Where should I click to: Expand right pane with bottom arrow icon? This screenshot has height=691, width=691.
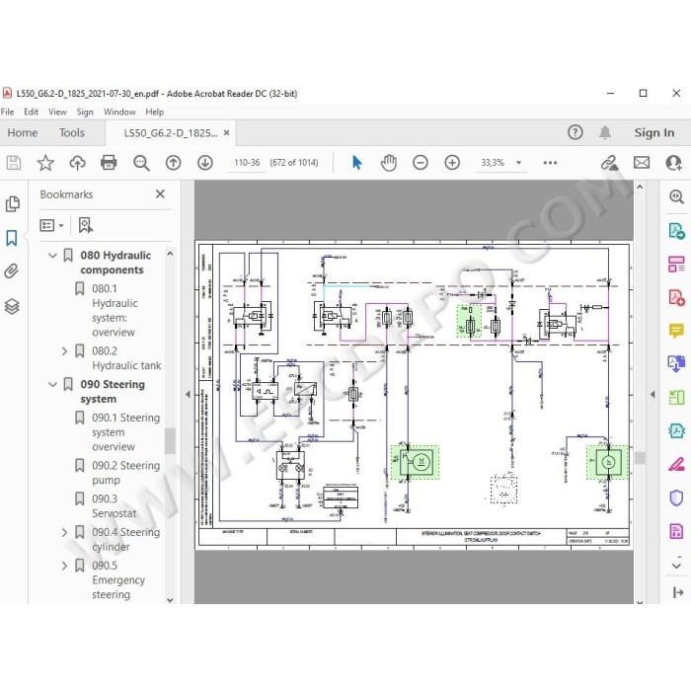(x=678, y=592)
